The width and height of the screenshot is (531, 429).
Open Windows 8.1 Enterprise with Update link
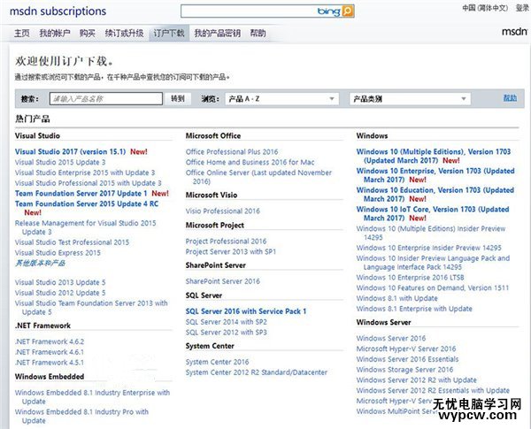[414, 309]
